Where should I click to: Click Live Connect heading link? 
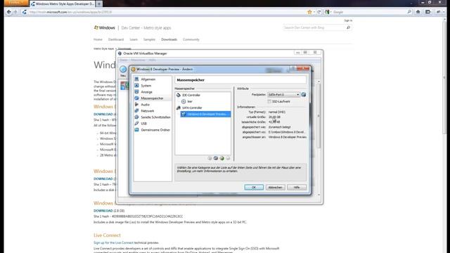point(107,235)
